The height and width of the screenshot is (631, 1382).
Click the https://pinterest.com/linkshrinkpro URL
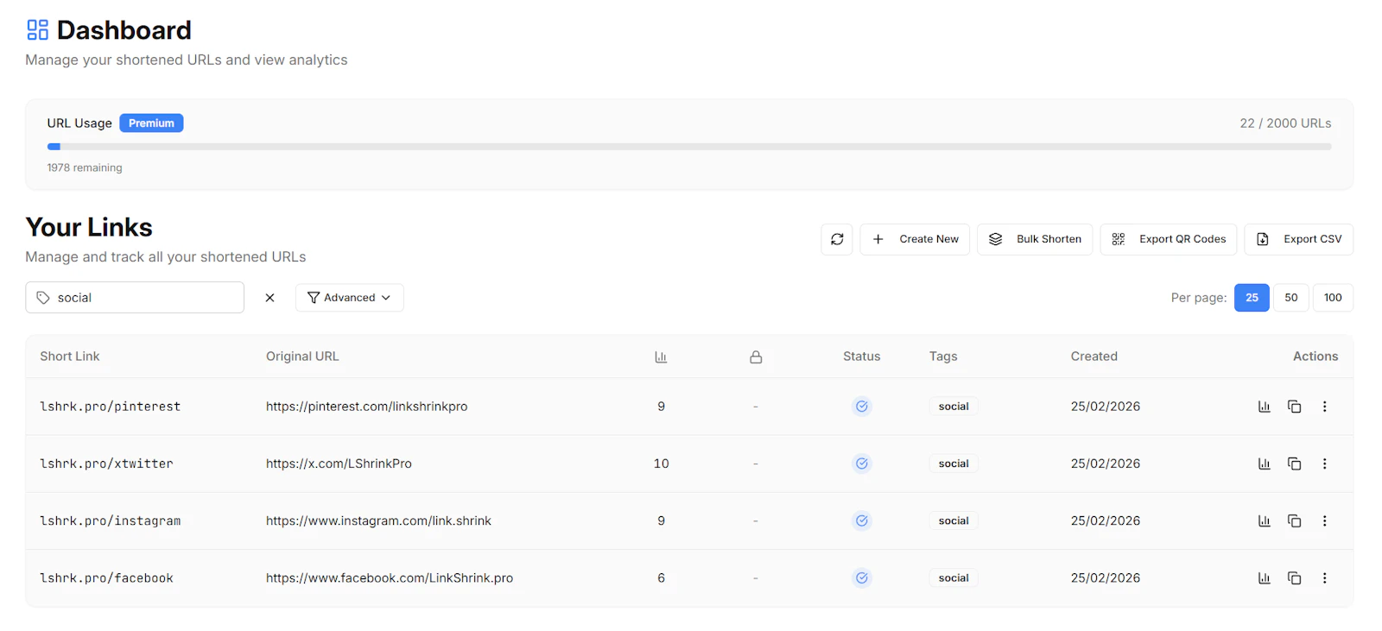pyautogui.click(x=366, y=407)
